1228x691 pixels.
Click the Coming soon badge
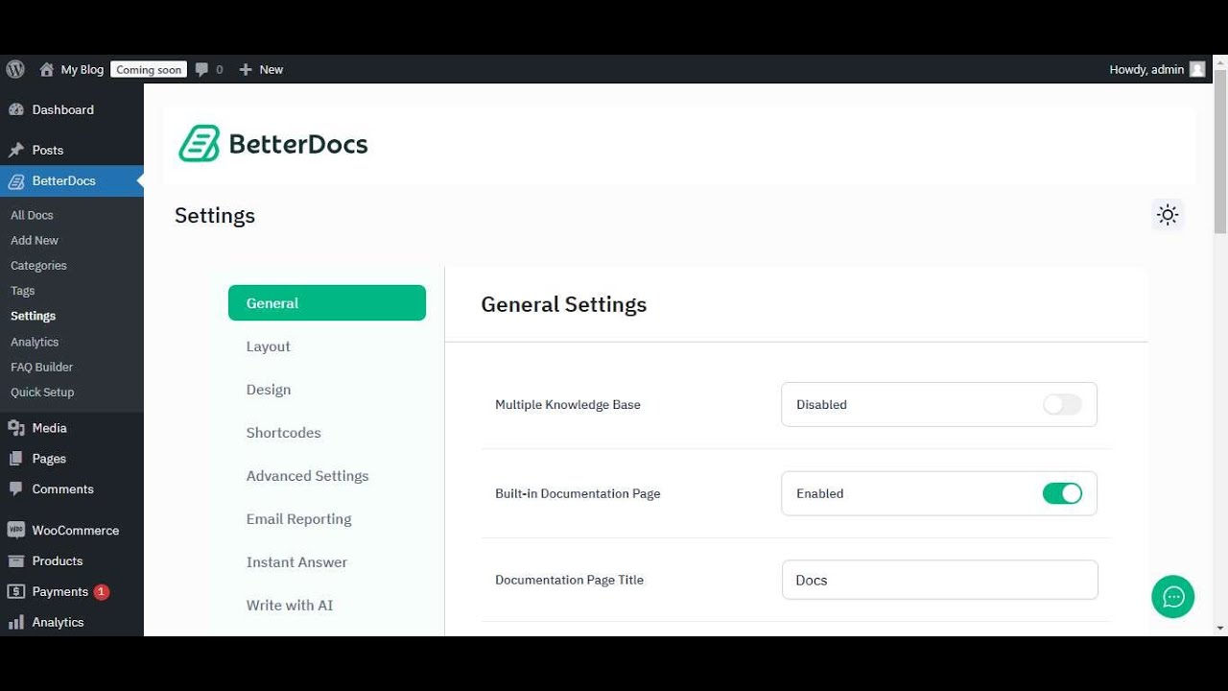tap(149, 69)
